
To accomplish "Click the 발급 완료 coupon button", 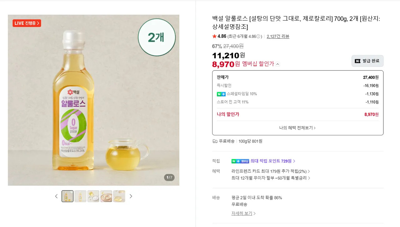I will point(367,61).
